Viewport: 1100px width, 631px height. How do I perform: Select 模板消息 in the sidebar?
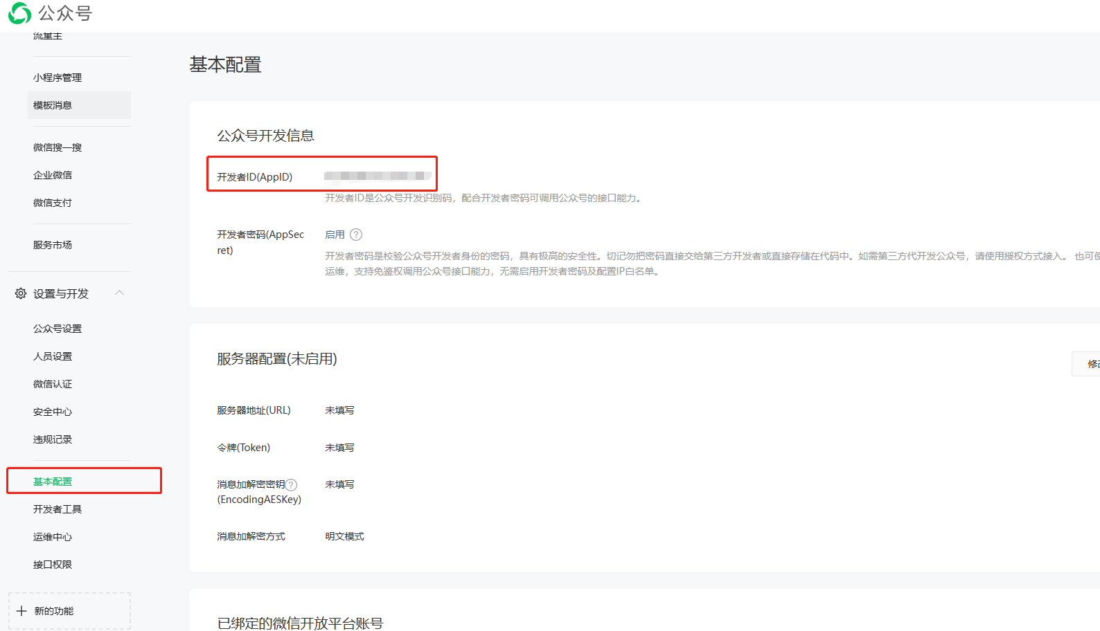tap(79, 105)
